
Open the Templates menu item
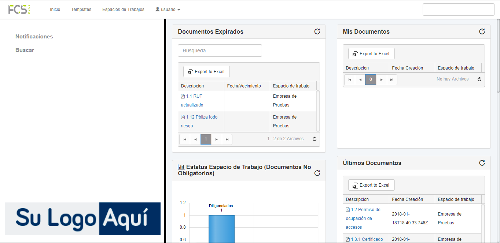(x=81, y=10)
